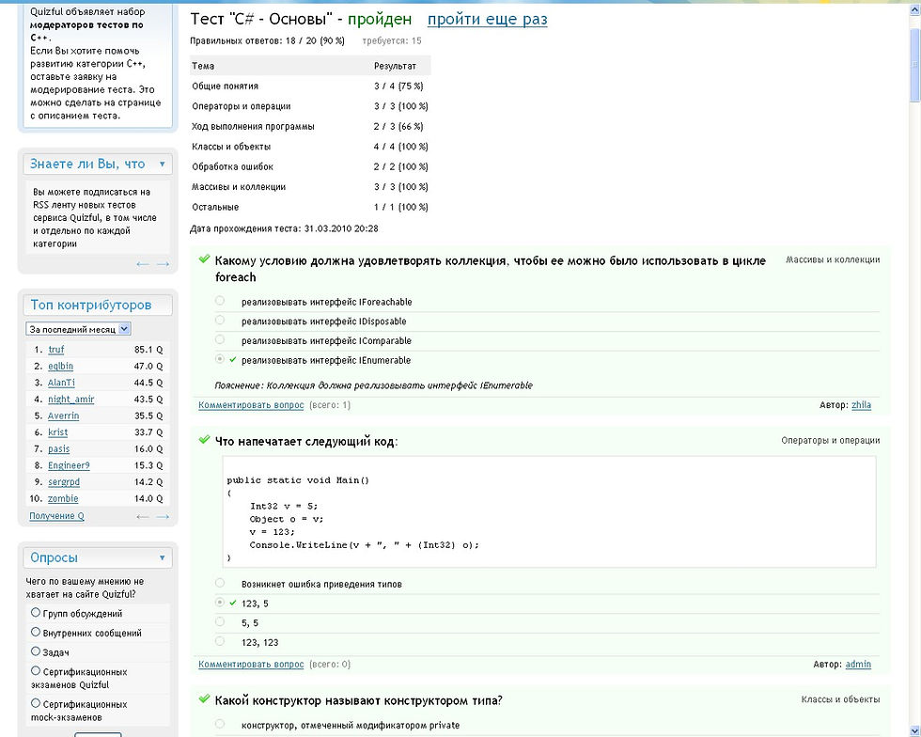Open contributor profile 'truf'
The image size is (921, 737).
55,350
